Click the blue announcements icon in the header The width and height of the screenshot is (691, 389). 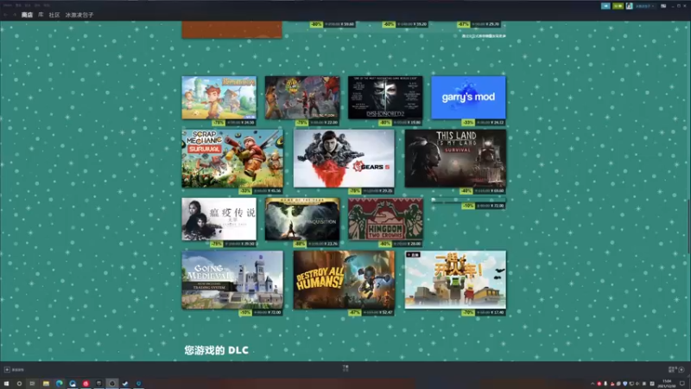pyautogui.click(x=605, y=6)
